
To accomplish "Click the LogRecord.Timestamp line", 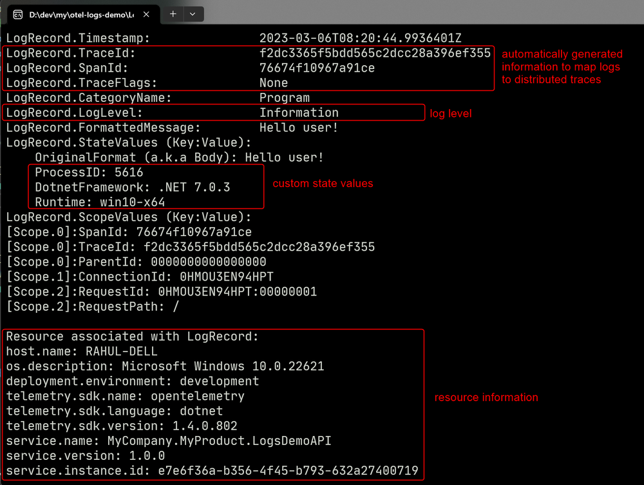I will (193, 37).
